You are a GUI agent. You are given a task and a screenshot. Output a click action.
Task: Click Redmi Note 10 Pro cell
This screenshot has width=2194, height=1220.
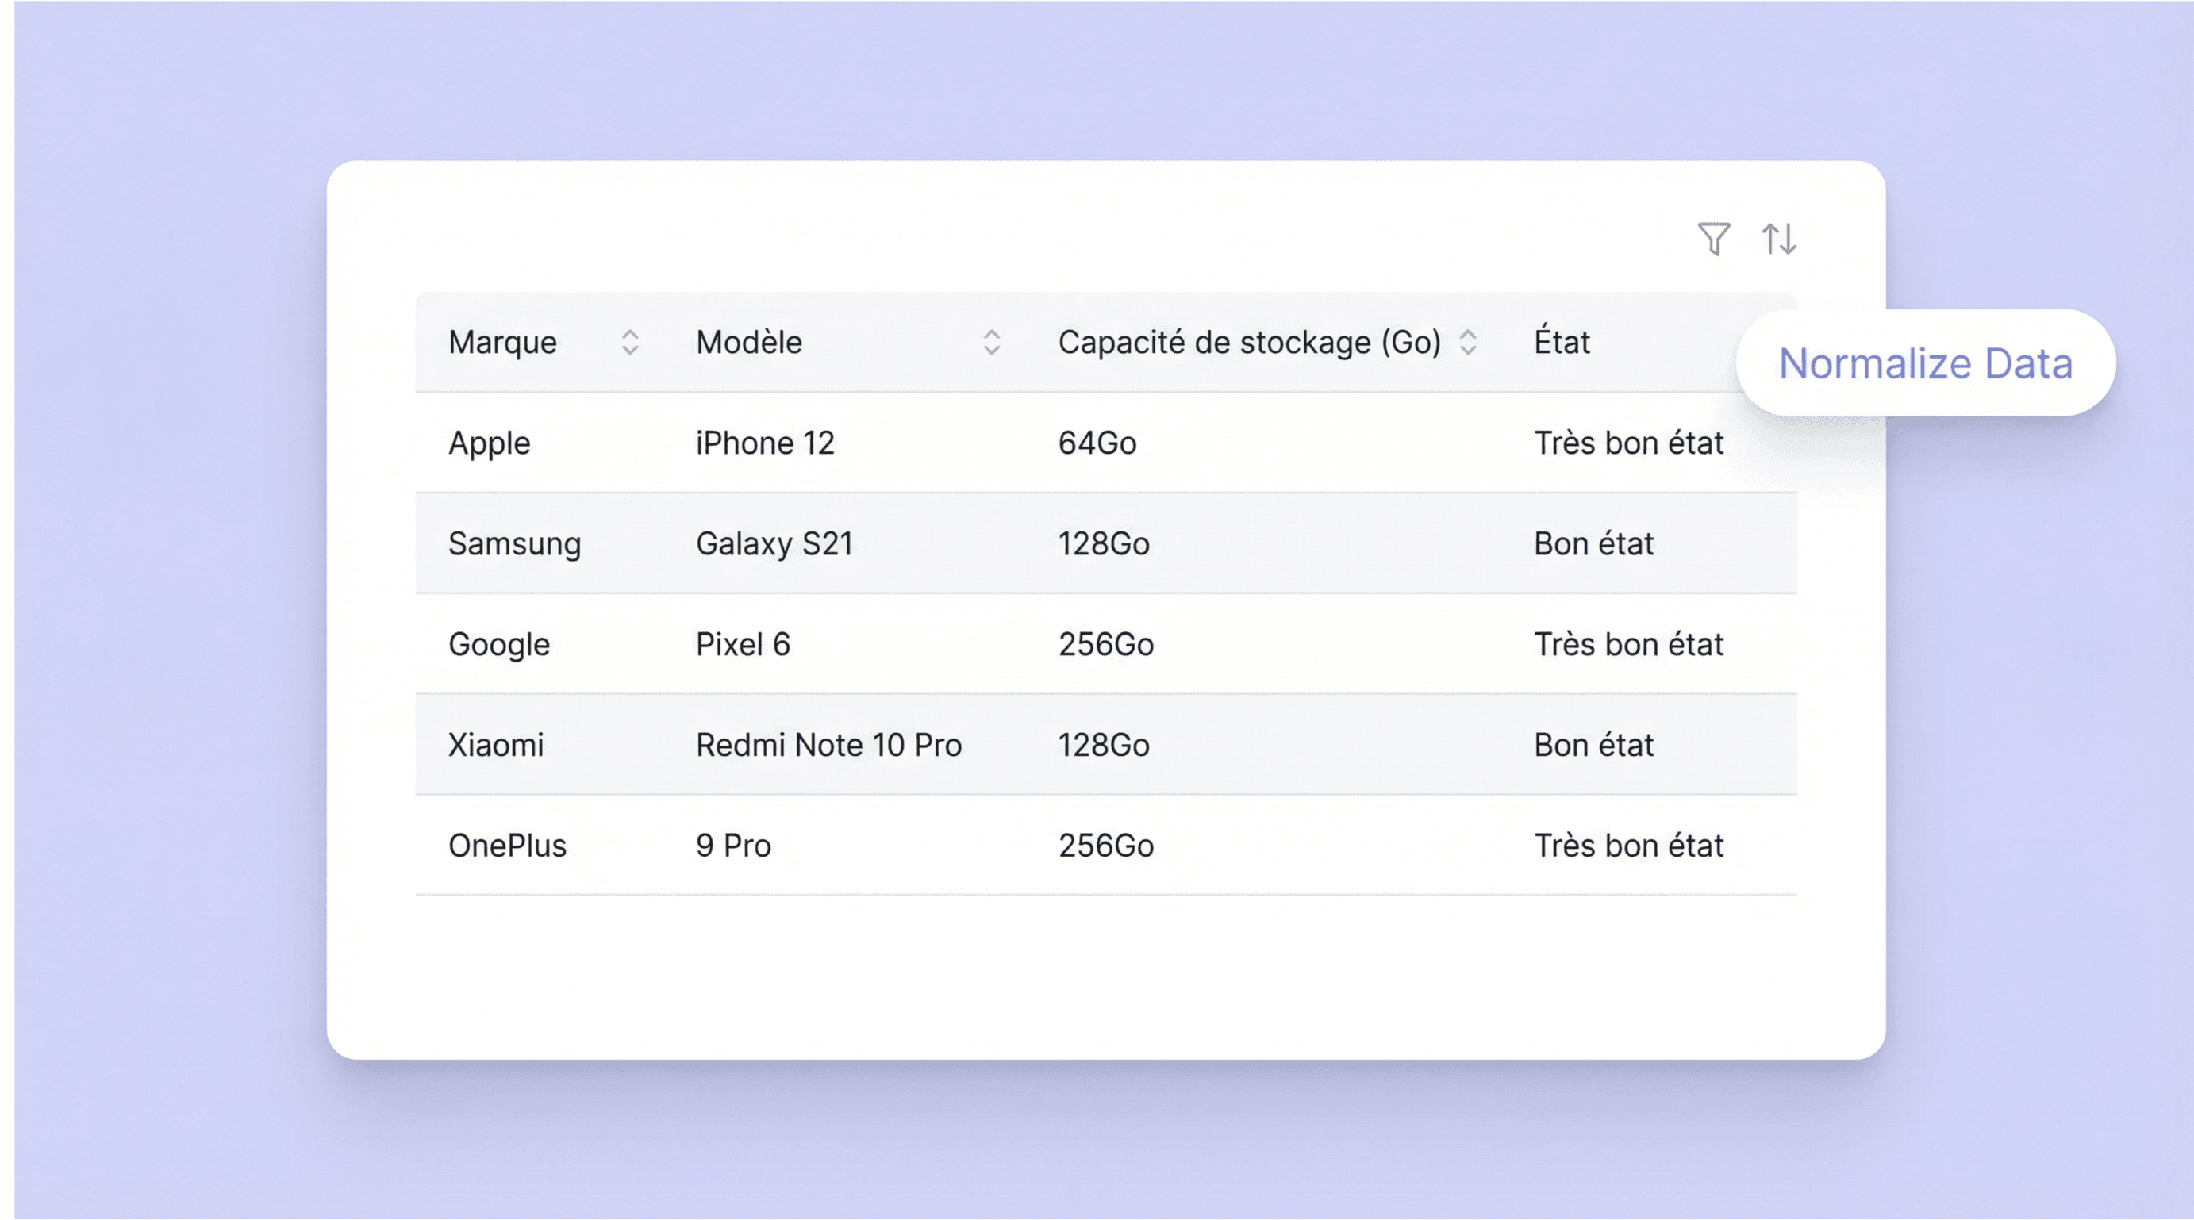828,745
